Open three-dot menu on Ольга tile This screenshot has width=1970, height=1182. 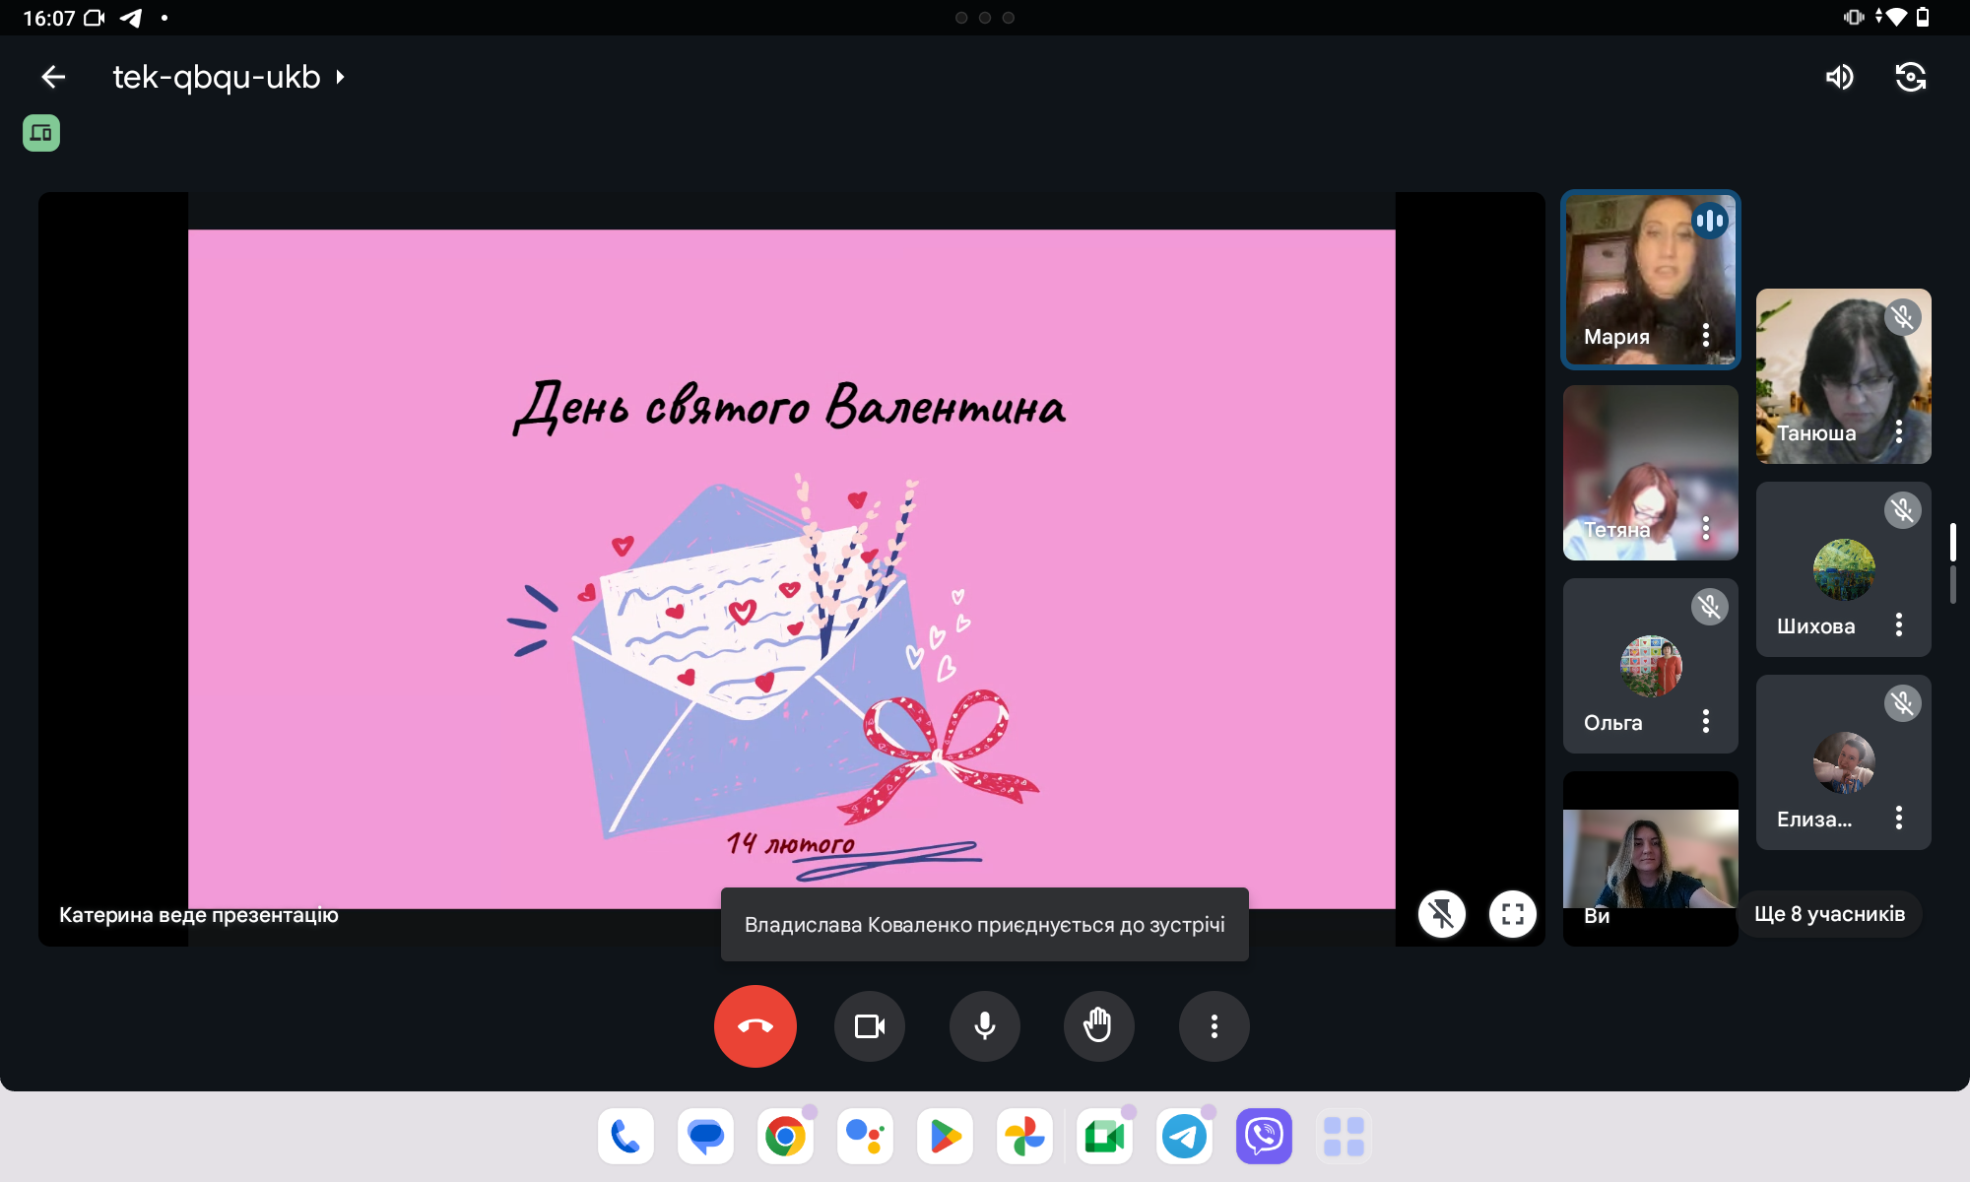(1706, 722)
